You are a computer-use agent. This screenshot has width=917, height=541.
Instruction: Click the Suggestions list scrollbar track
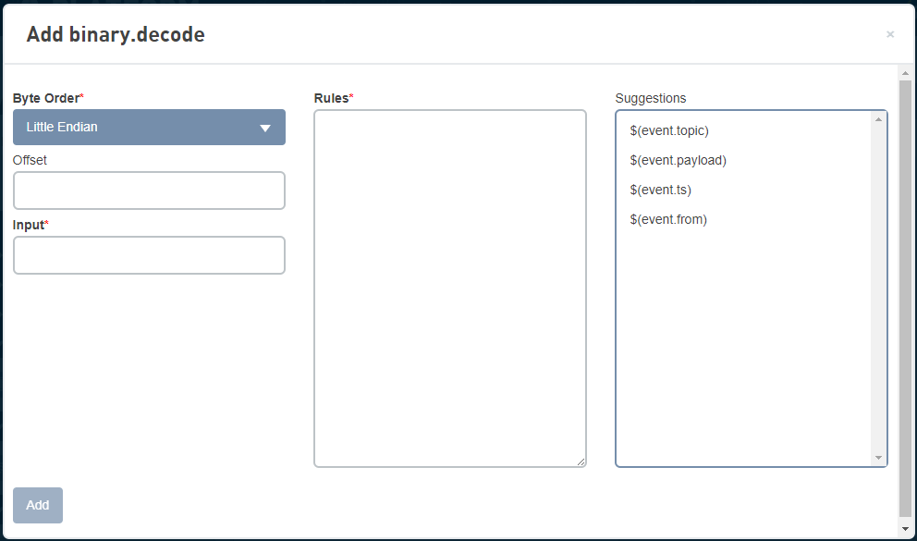click(878, 289)
